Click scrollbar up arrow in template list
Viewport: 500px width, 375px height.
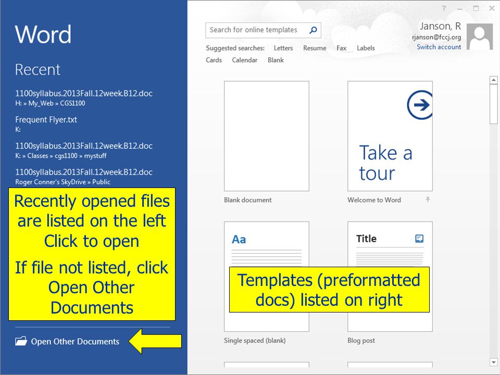coord(493,80)
